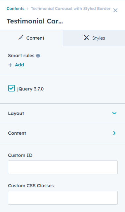This screenshot has width=125, height=212.
Task: Click the Add smart rule link
Action: coord(20,65)
